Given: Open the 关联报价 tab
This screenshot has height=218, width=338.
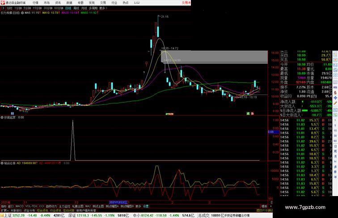Looking at the screenshot, I should [16, 210].
